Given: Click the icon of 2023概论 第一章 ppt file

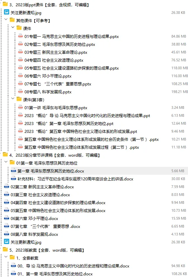Looking at the screenshot, I should (20, 123).
